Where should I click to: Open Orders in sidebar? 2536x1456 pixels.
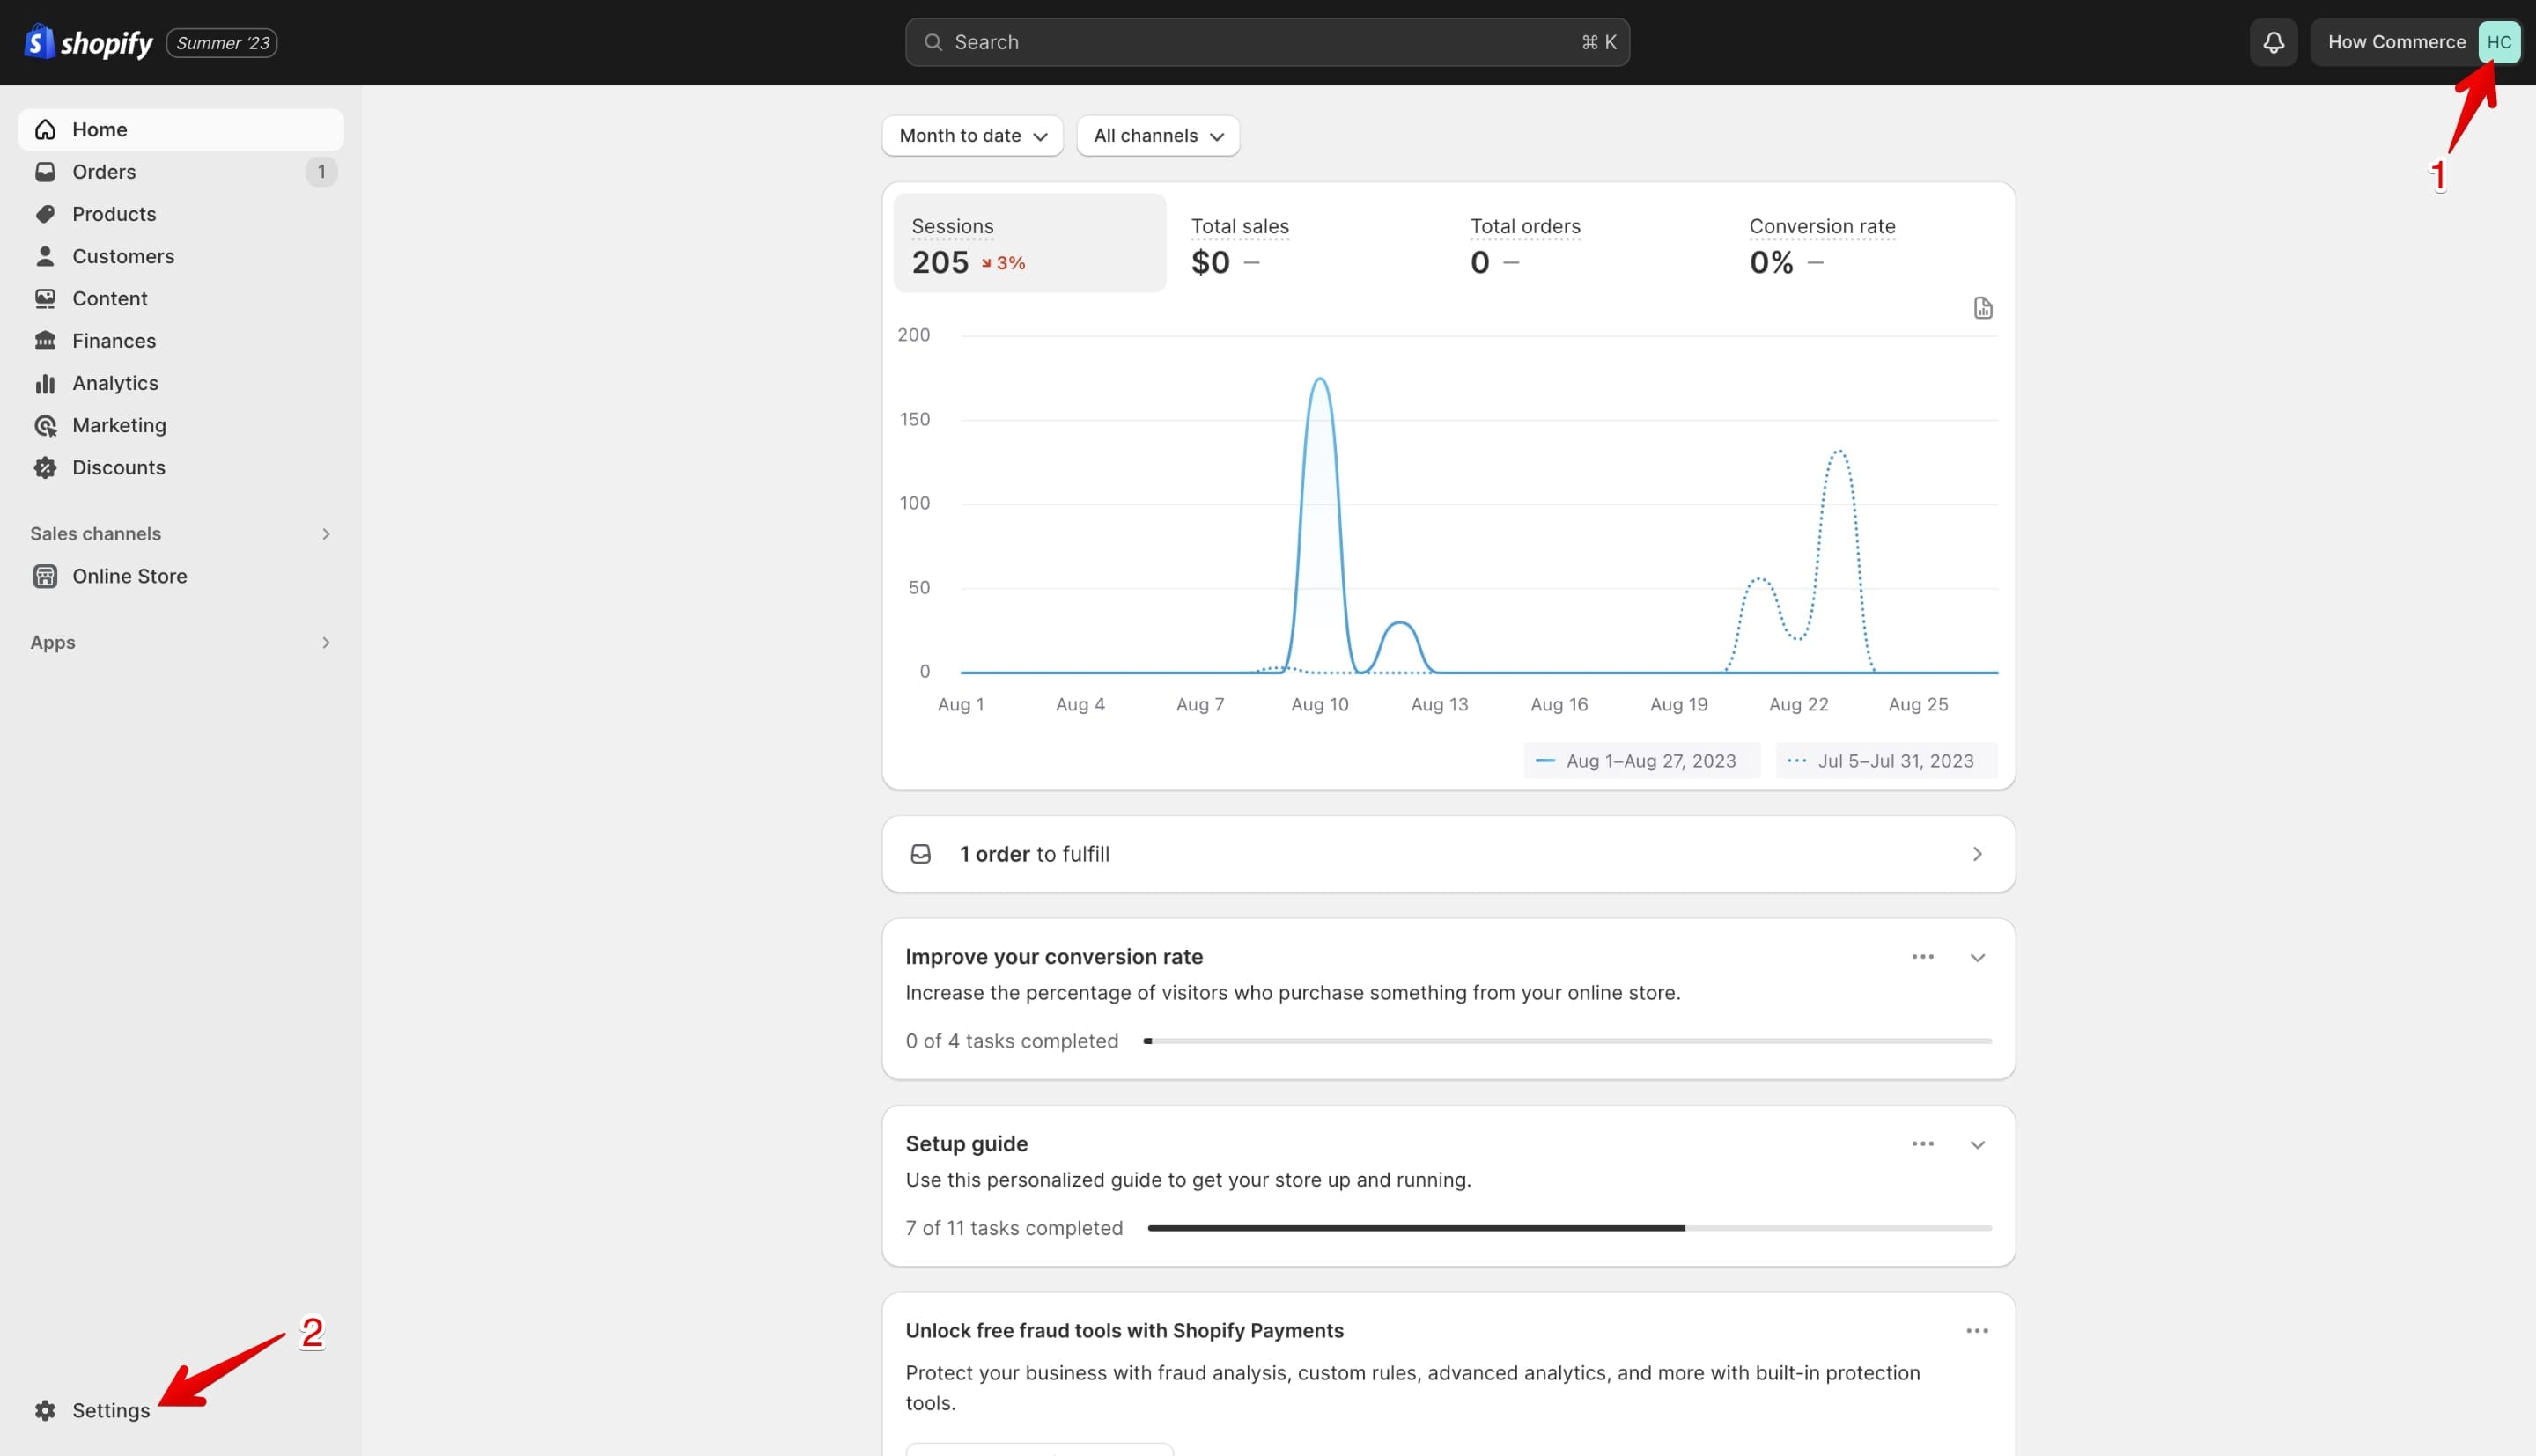click(x=181, y=172)
